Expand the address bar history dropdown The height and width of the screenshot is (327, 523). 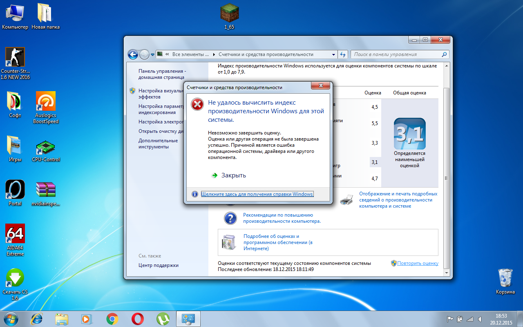[x=333, y=54]
